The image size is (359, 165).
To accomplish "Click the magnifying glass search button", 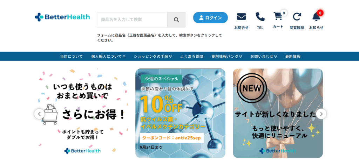I will click(x=176, y=20).
